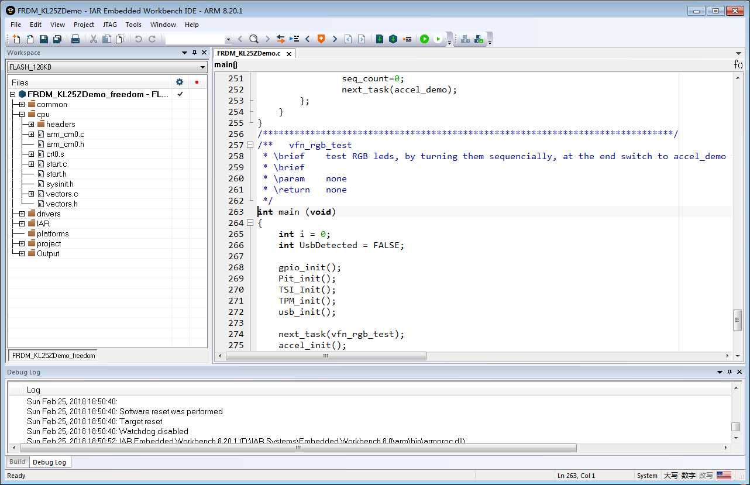Open the function list f() button

[x=738, y=65]
